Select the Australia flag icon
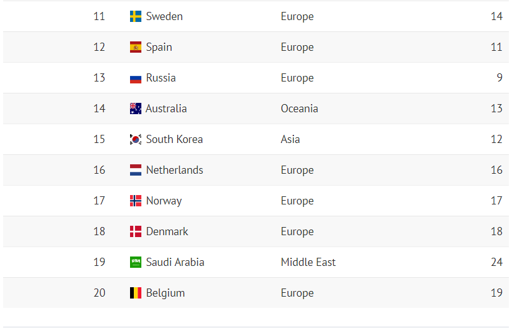The height and width of the screenshot is (328, 512). click(x=136, y=108)
